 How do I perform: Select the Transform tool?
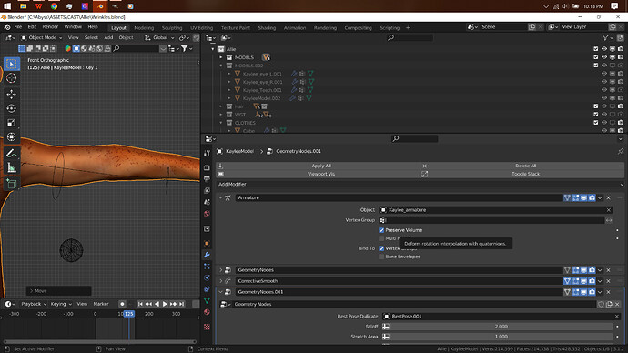[11, 136]
